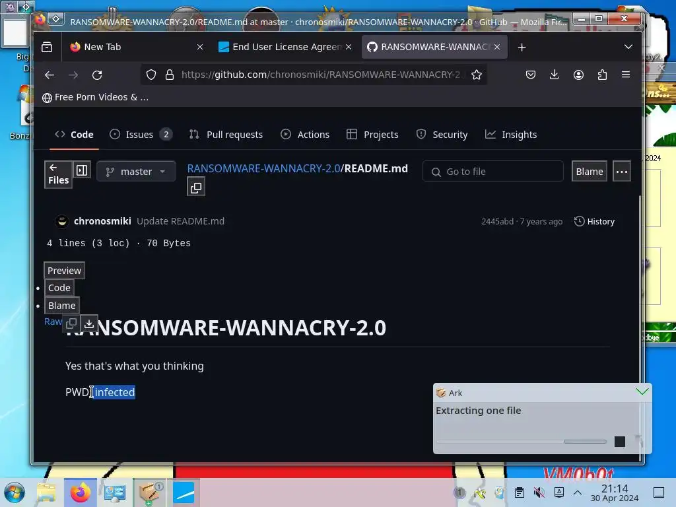Copy raw file contents icon
Image resolution: width=676 pixels, height=507 pixels.
[x=71, y=323]
